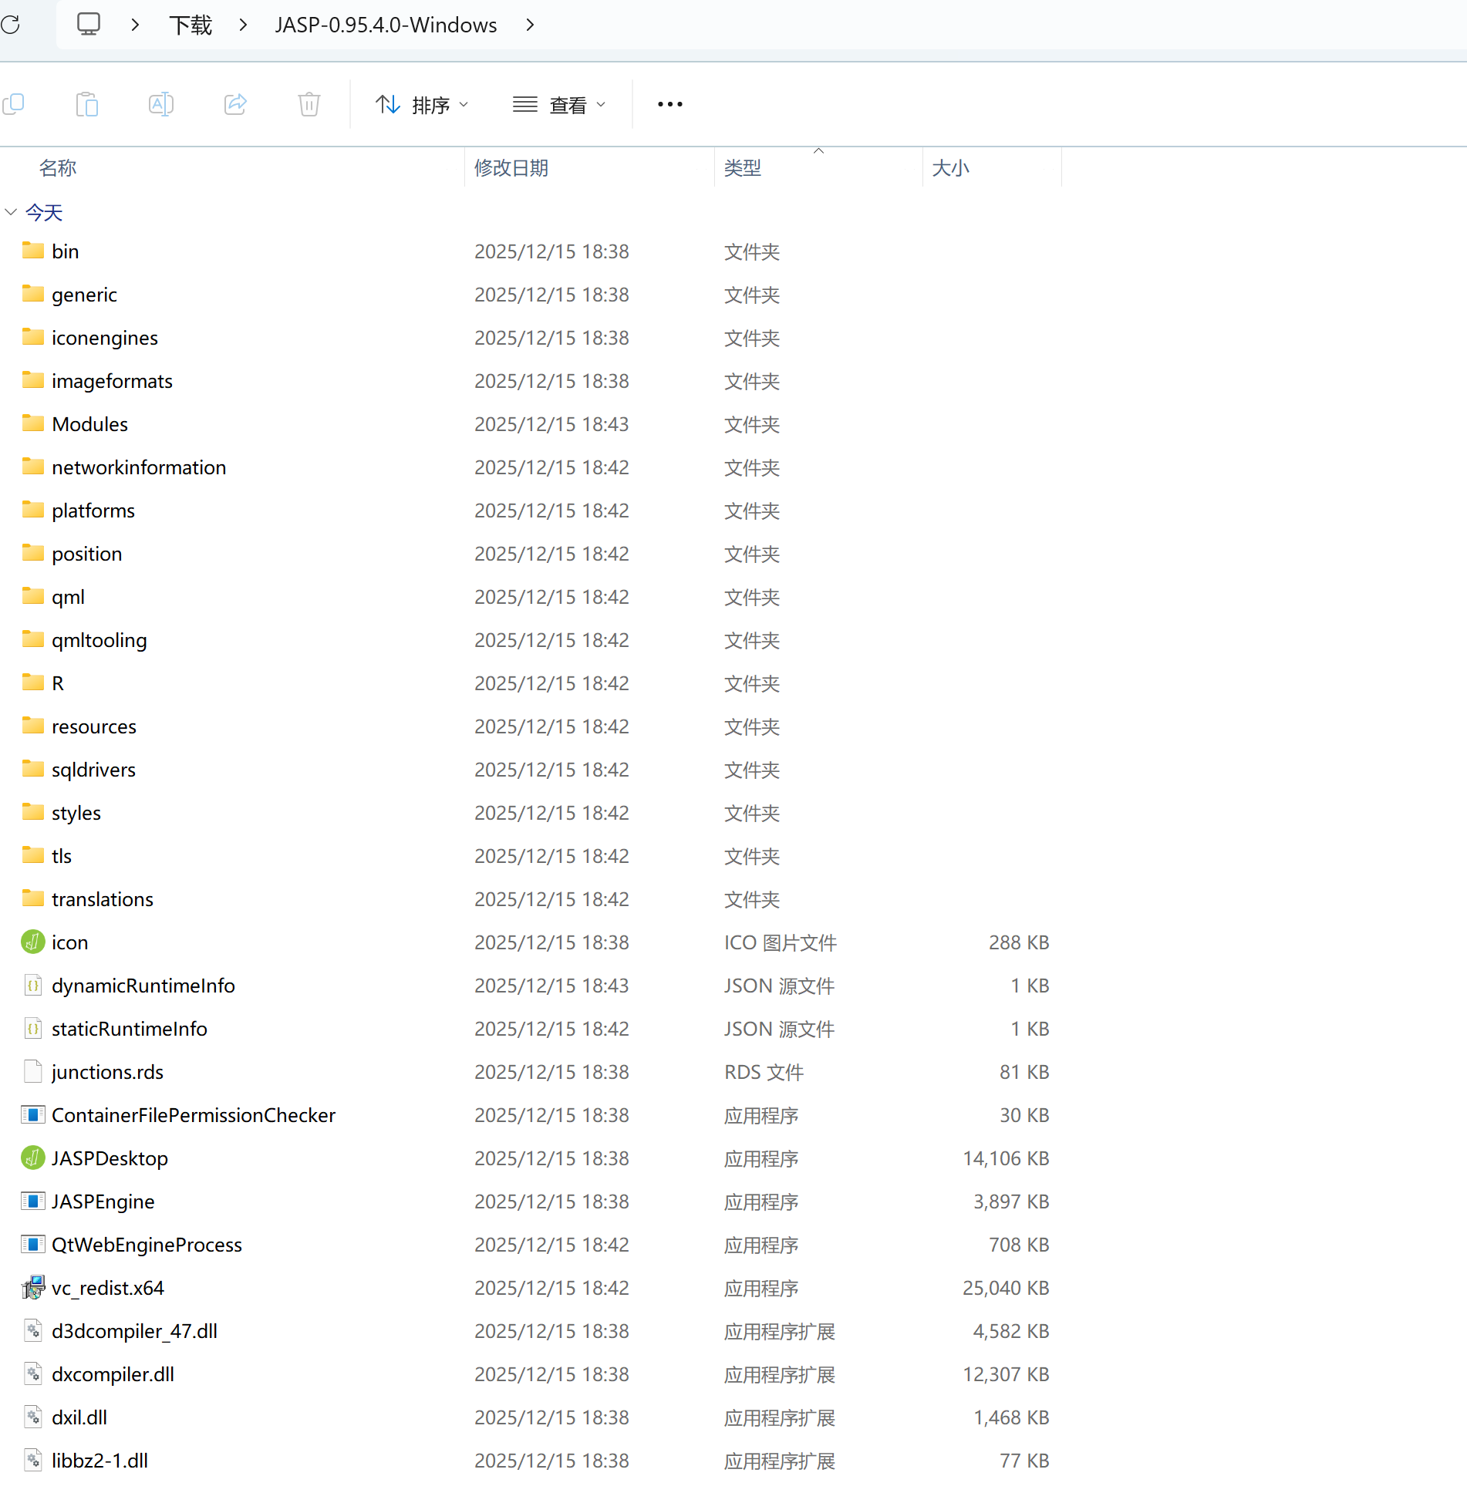
Task: Click the share icon in toolbar
Action: [x=235, y=104]
